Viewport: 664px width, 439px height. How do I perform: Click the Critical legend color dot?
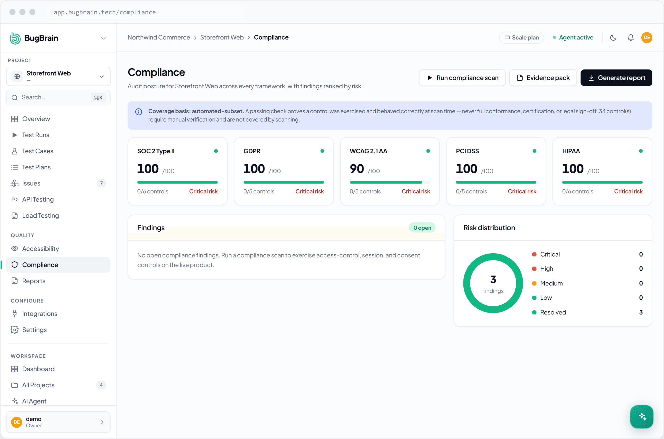point(534,254)
